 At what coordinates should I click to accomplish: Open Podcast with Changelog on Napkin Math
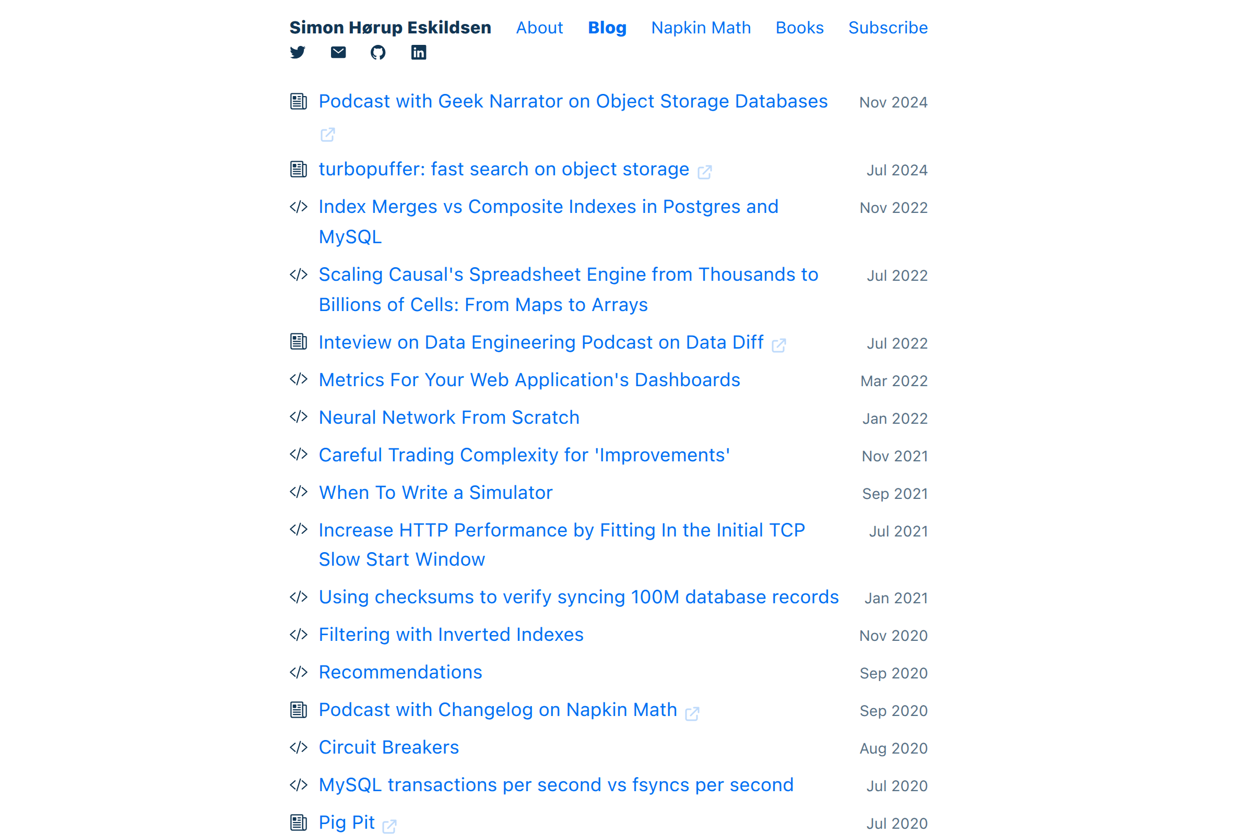click(498, 710)
